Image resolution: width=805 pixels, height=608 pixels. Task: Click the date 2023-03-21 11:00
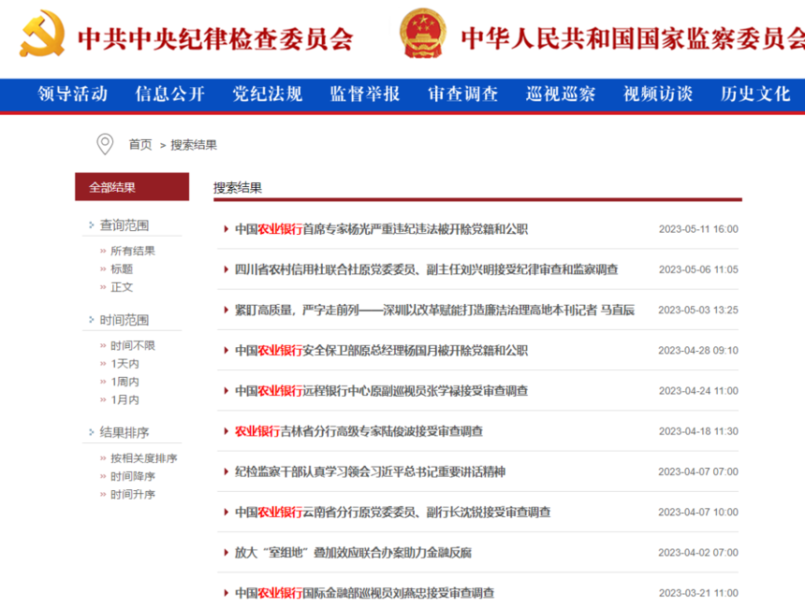(x=698, y=593)
